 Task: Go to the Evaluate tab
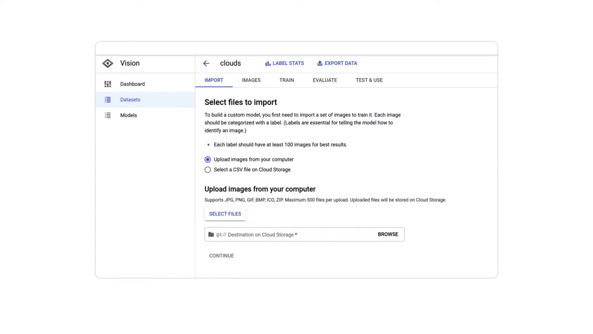[x=324, y=80]
